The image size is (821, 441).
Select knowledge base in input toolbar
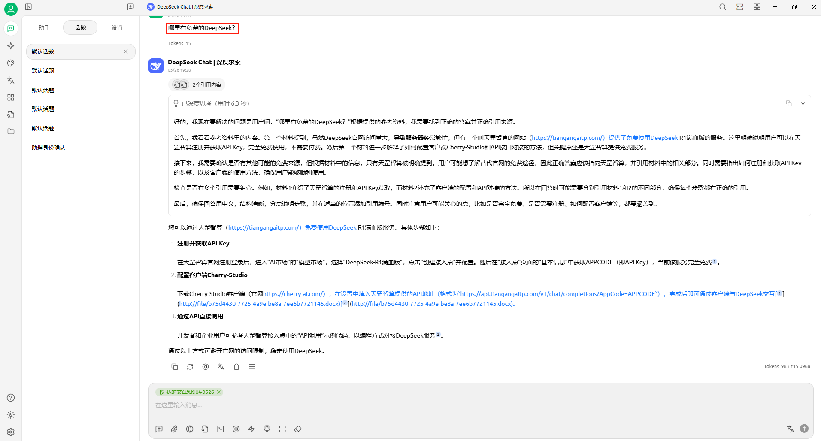coord(205,429)
